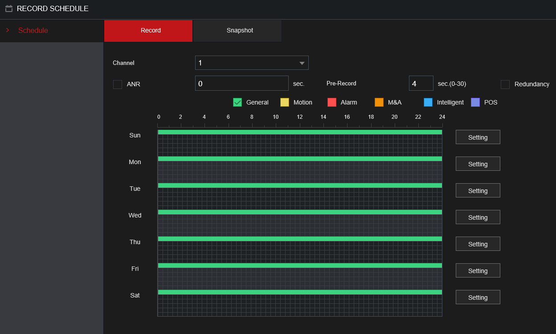Viewport: 556px width, 334px height.
Task: Click the Pre-Record seconds field
Action: click(x=421, y=83)
